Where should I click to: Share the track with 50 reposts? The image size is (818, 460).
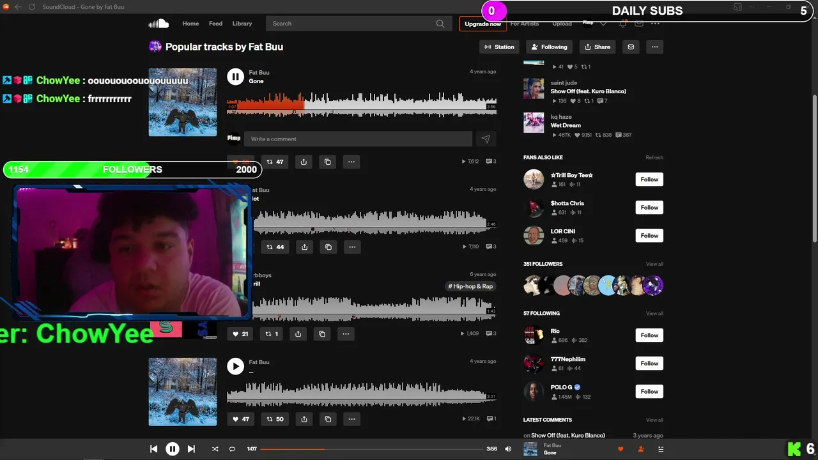coord(304,419)
